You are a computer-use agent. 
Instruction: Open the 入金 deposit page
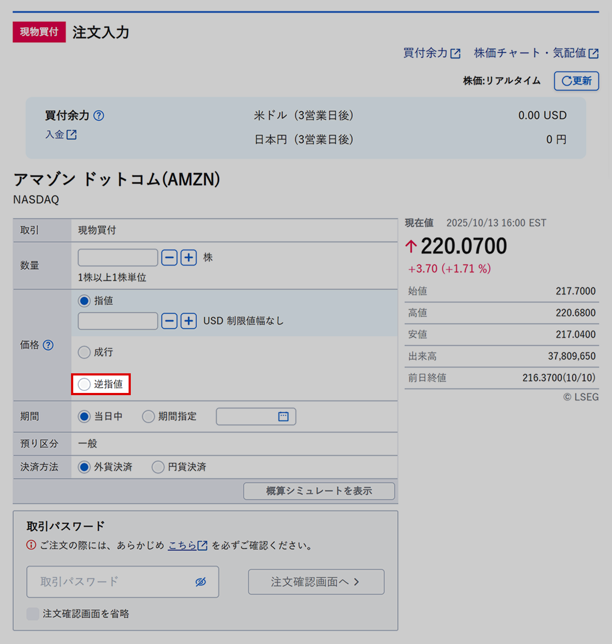[x=61, y=135]
